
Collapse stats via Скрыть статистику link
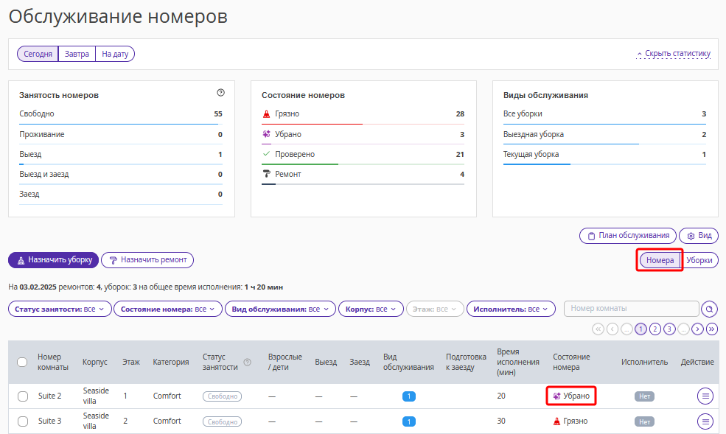(673, 54)
